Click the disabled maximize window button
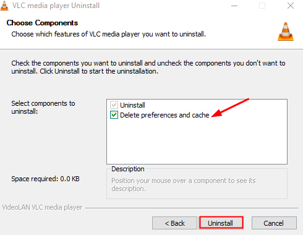The height and width of the screenshot is (235, 303). [x=262, y=6]
